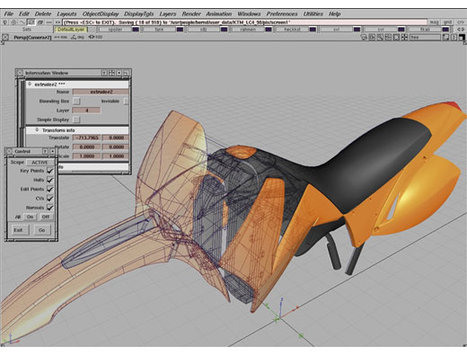
Task: Click the curve snap icon in toolbar
Action: [x=22, y=22]
